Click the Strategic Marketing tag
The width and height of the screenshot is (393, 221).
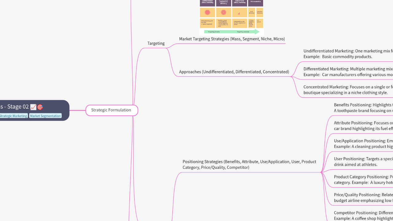pos(14,116)
